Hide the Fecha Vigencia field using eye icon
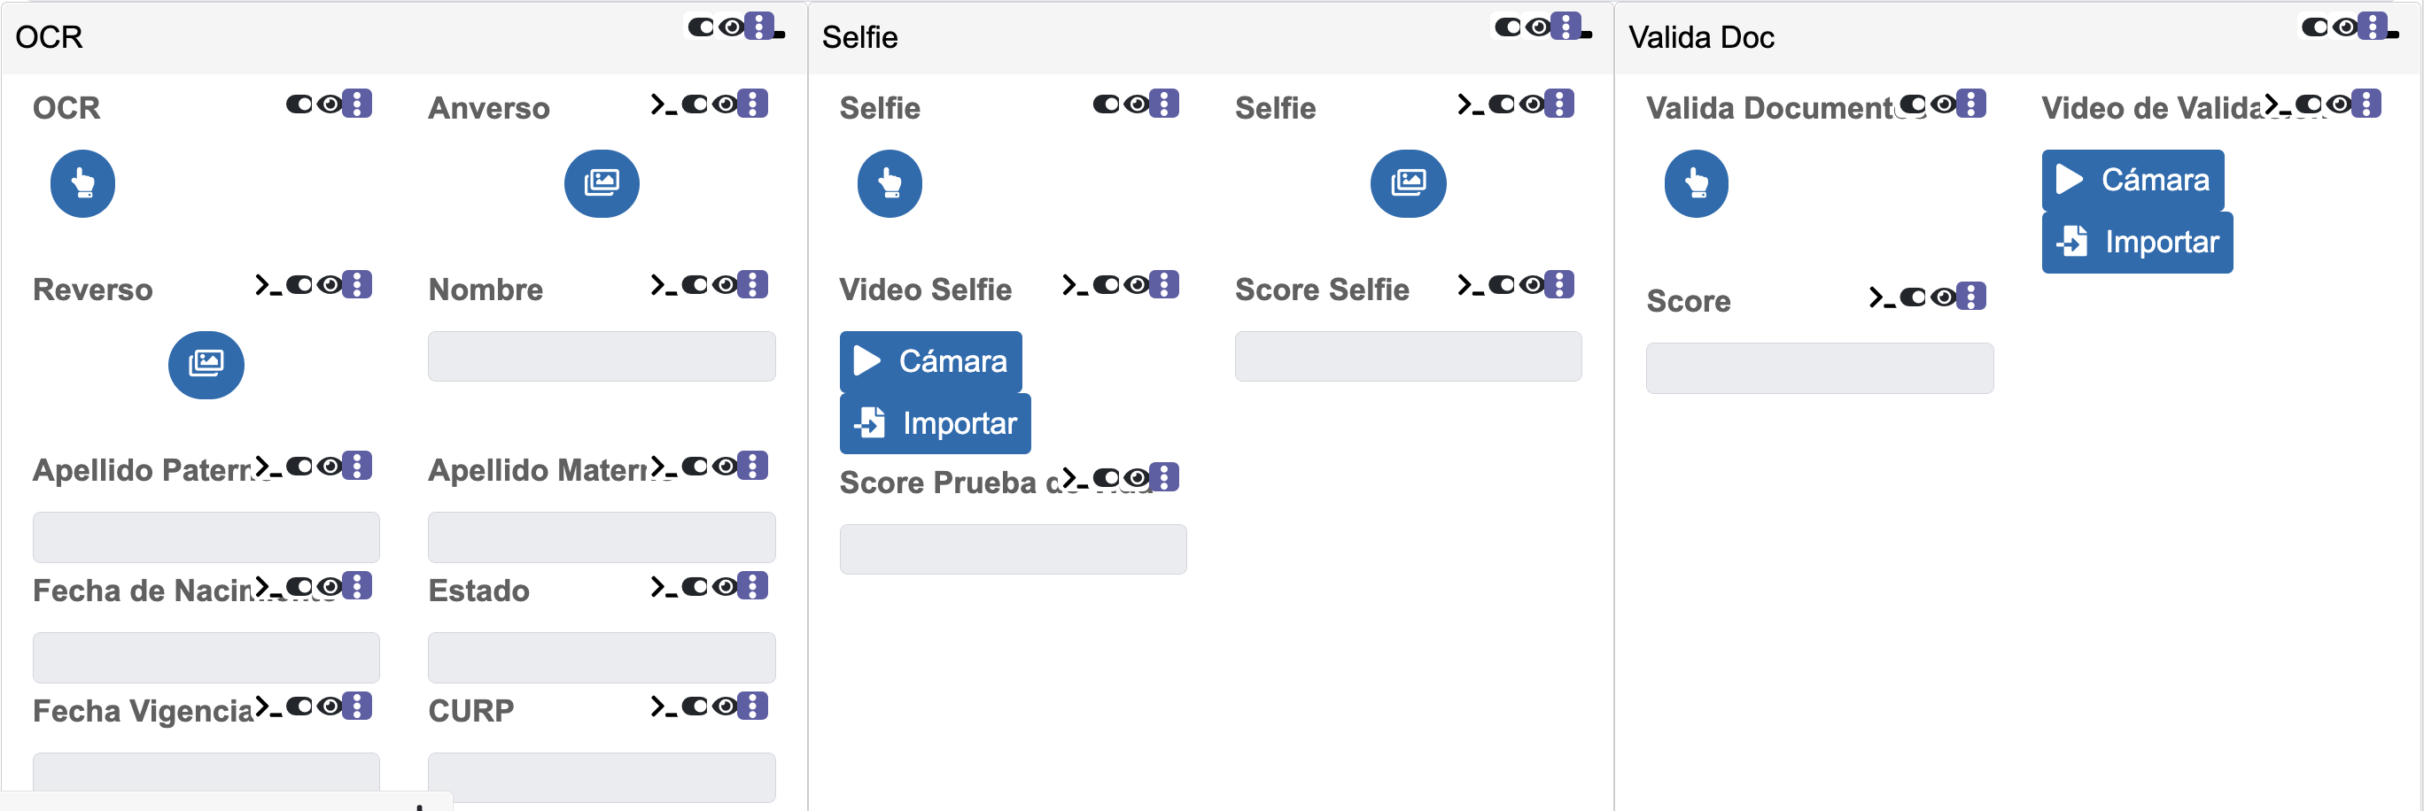 point(330,707)
